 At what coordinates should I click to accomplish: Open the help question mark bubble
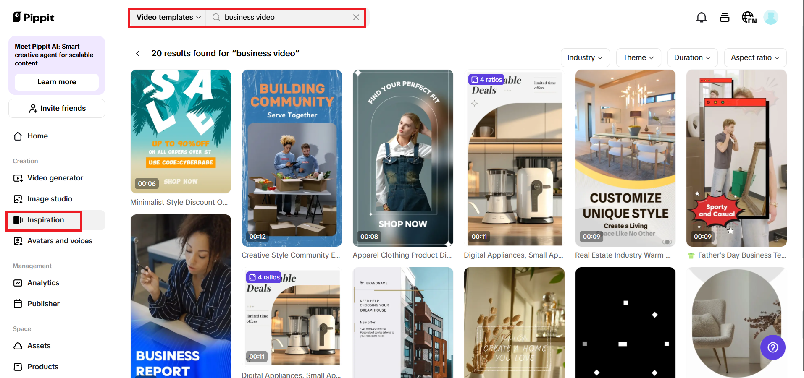coord(773,347)
